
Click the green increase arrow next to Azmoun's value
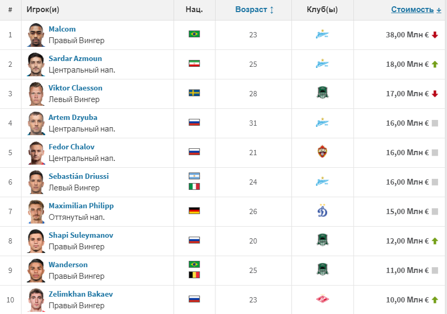[435, 64]
